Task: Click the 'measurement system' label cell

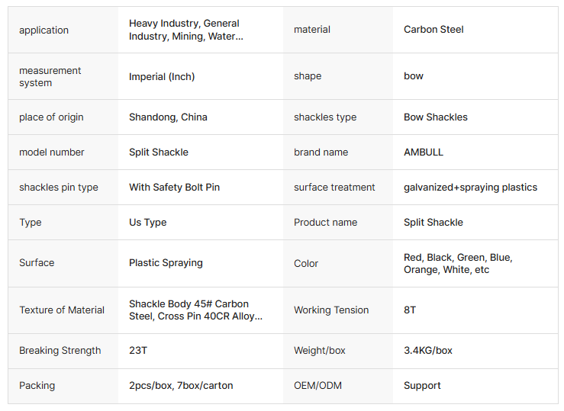Action: click(50, 76)
